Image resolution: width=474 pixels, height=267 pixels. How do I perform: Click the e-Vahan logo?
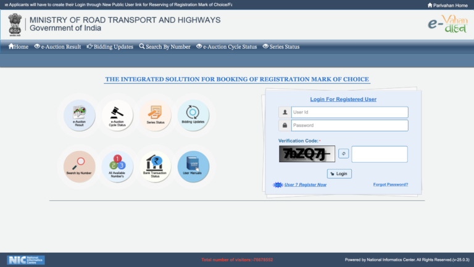coord(447,25)
